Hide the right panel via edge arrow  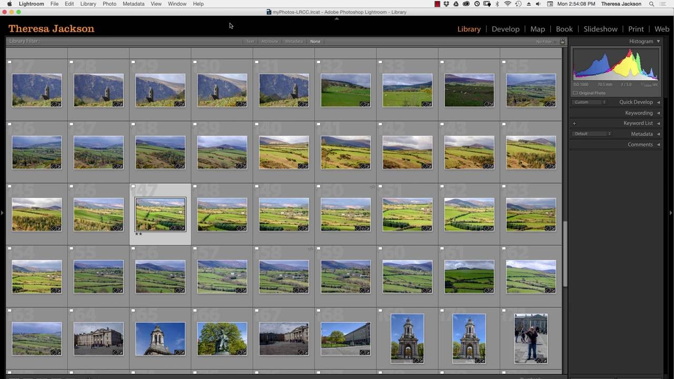[671, 213]
